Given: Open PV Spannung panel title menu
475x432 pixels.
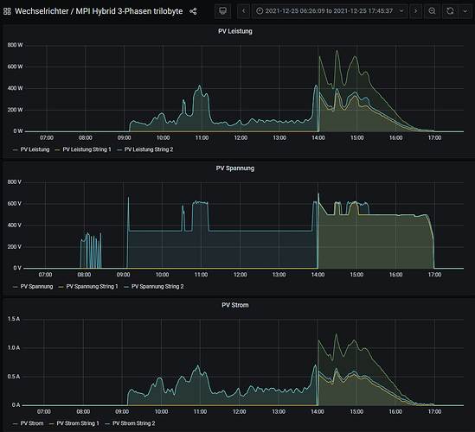Looking at the screenshot, I should (x=235, y=168).
